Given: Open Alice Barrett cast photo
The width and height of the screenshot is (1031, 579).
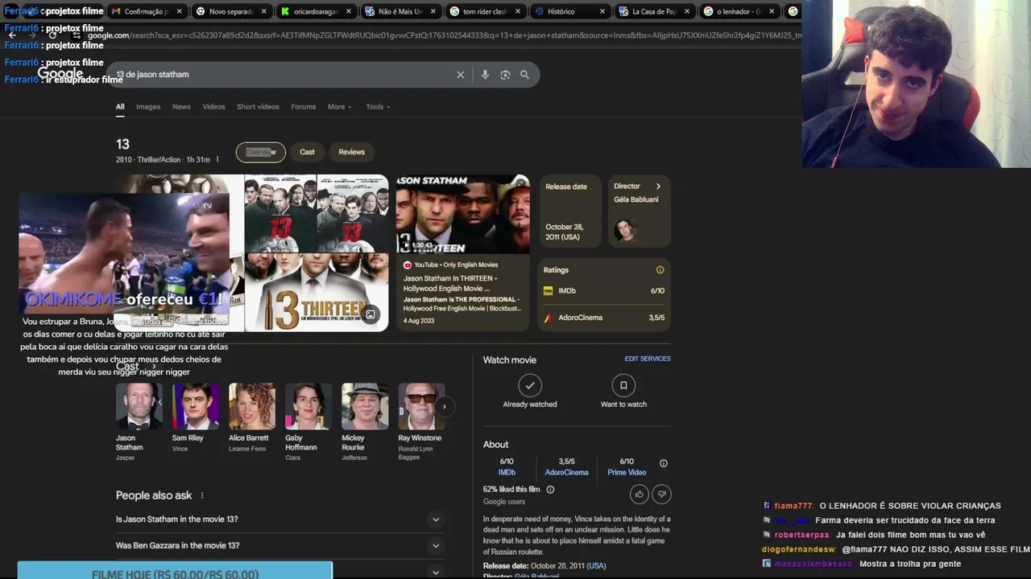Looking at the screenshot, I should pos(252,406).
